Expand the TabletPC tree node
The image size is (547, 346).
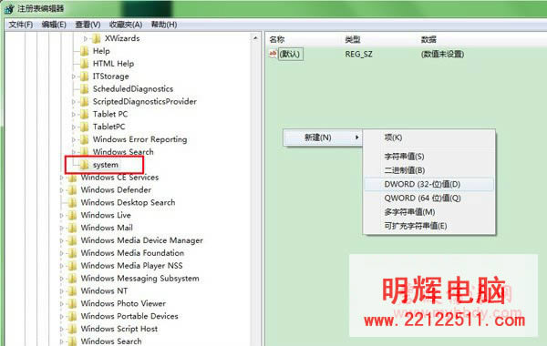click(73, 127)
